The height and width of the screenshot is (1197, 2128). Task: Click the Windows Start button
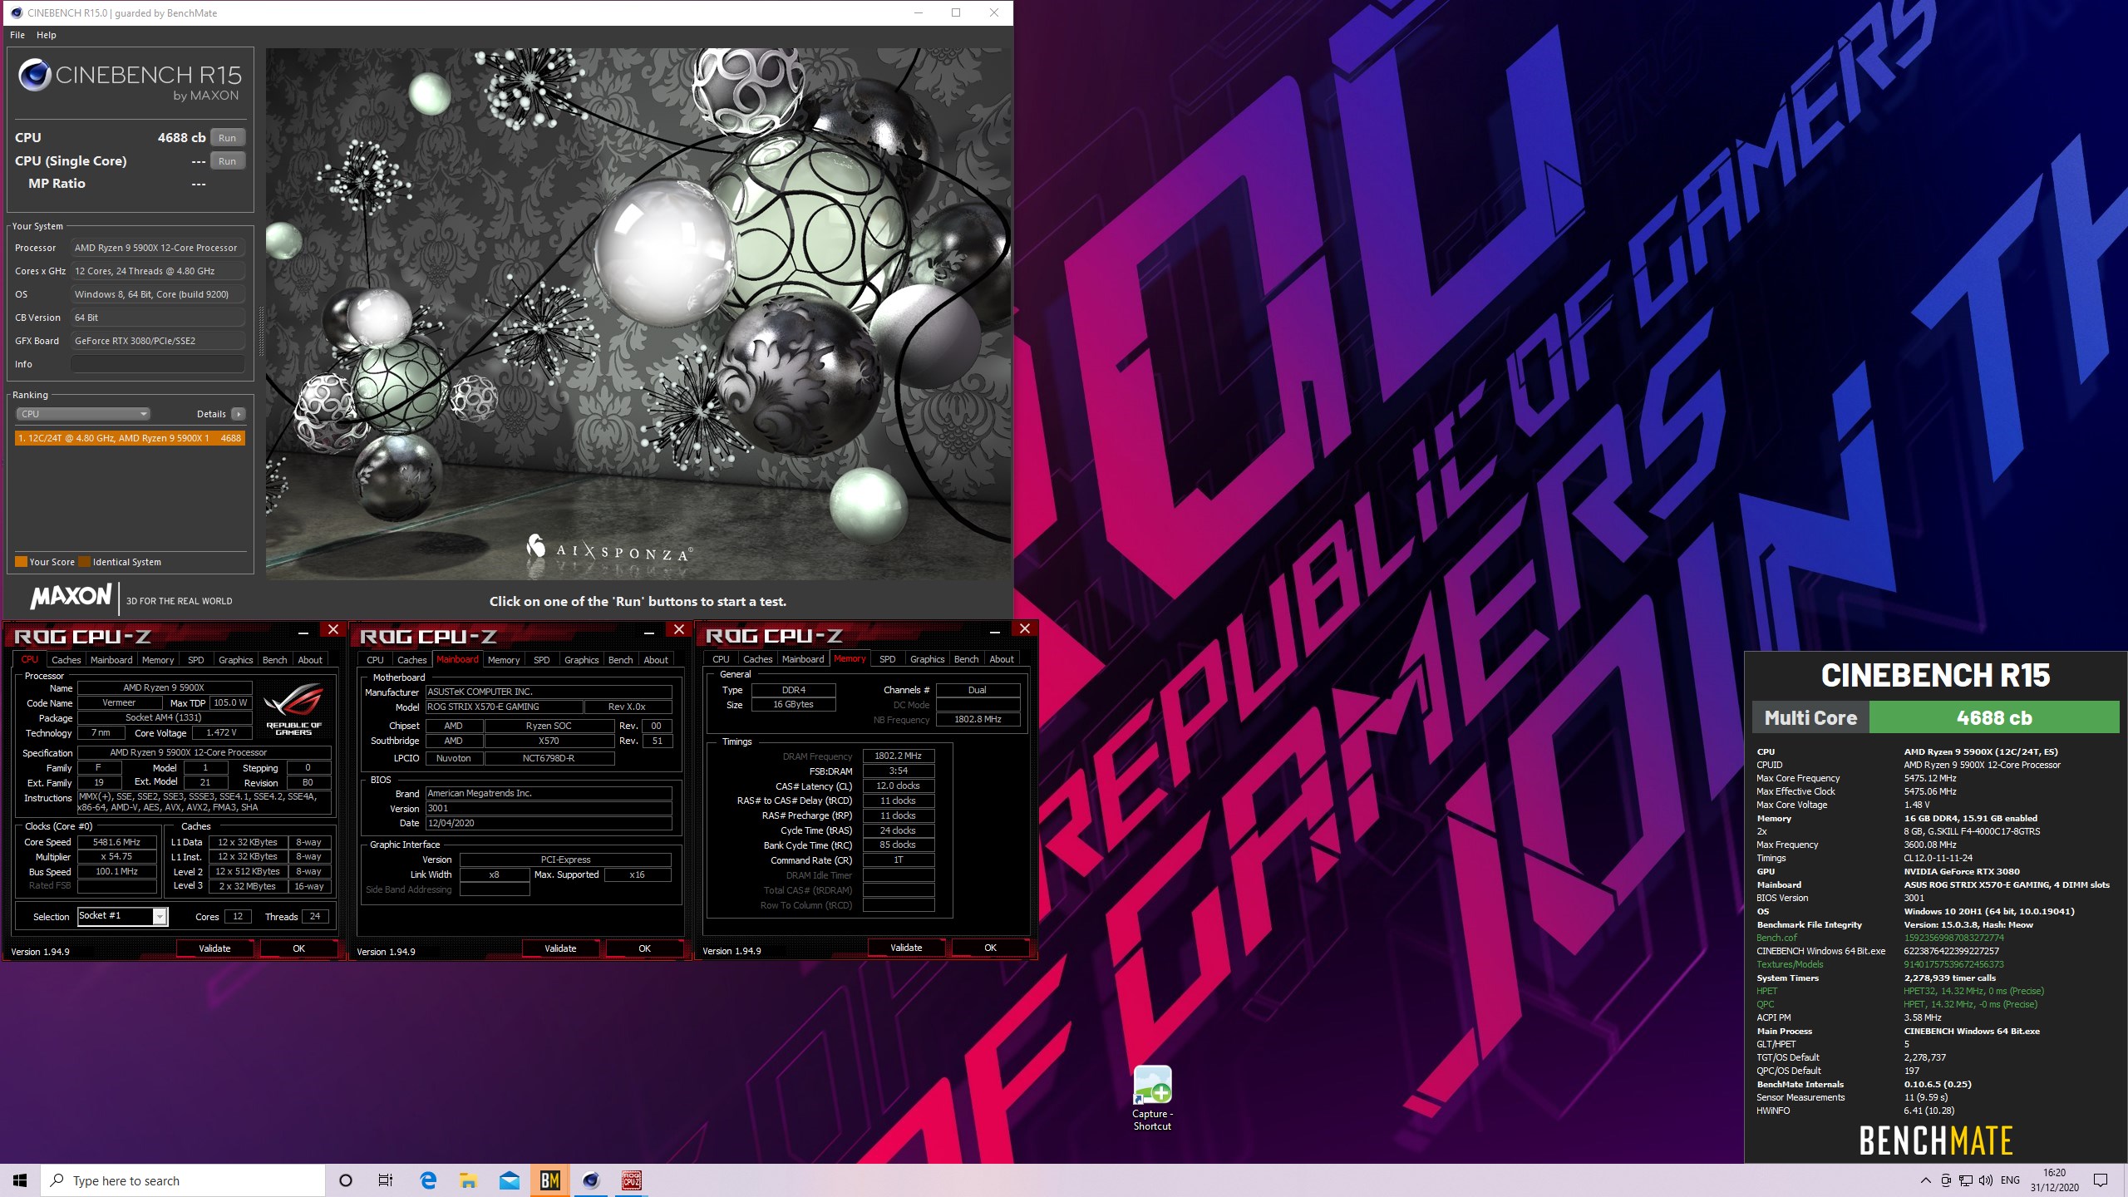(20, 1180)
